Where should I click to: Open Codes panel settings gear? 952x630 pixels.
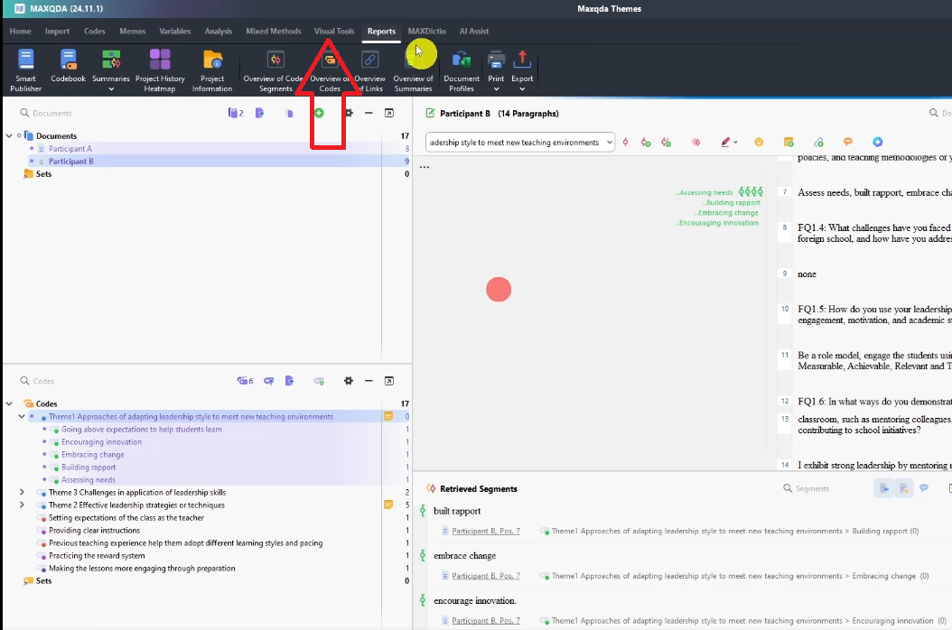(x=348, y=381)
